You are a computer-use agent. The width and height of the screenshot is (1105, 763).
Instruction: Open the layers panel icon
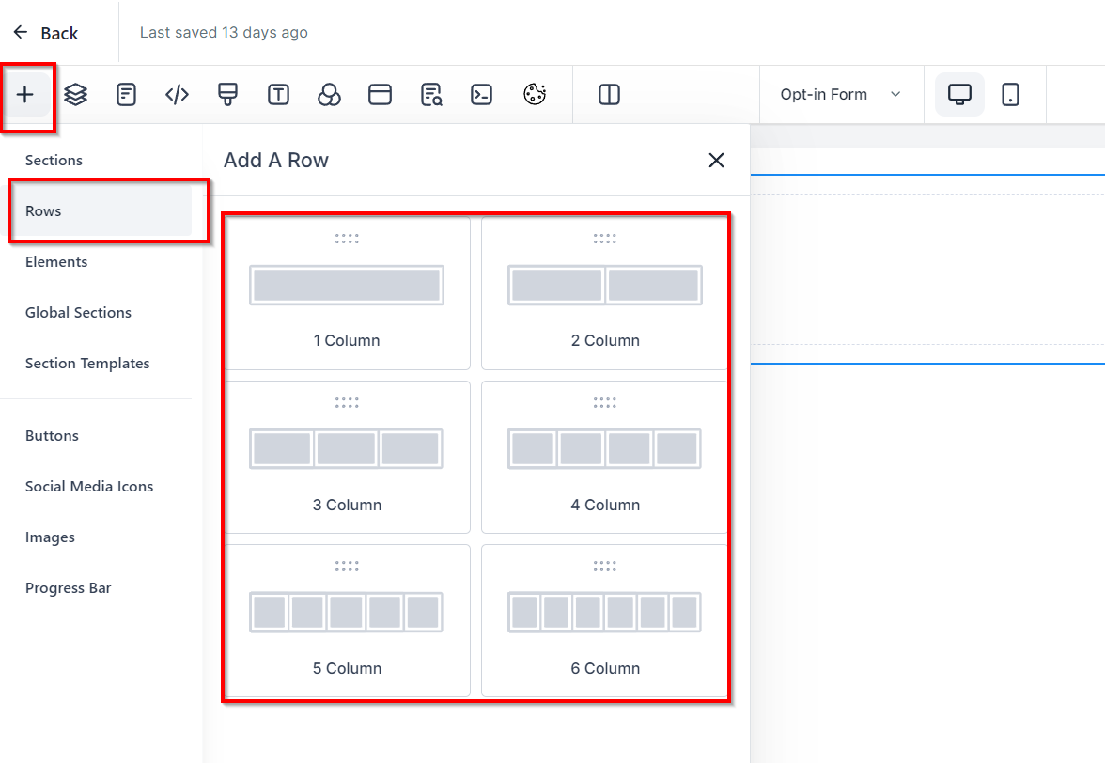pyautogui.click(x=76, y=94)
